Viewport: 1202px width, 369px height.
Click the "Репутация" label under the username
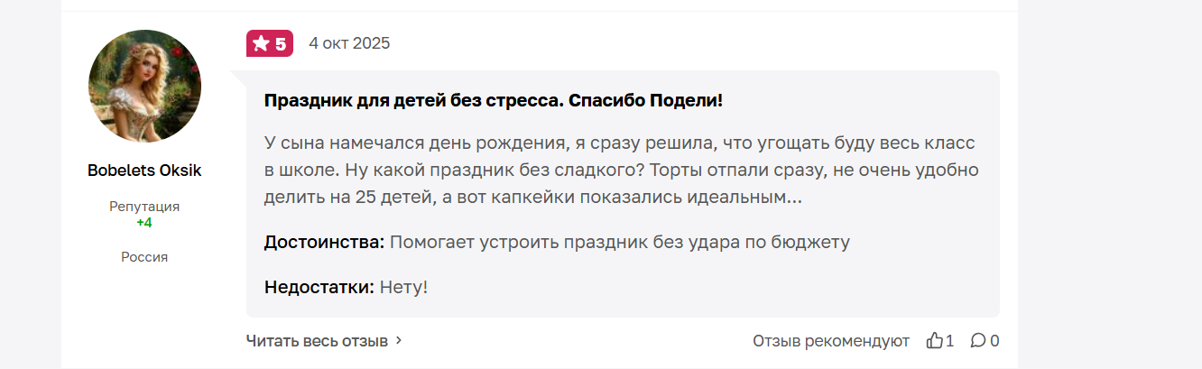[x=144, y=207]
